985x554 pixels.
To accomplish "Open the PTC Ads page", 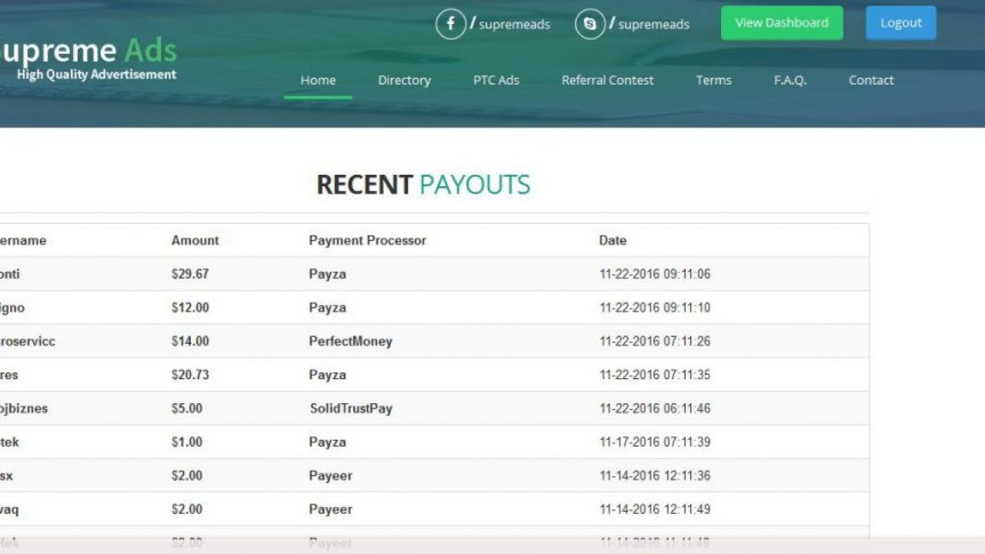I will pos(496,80).
